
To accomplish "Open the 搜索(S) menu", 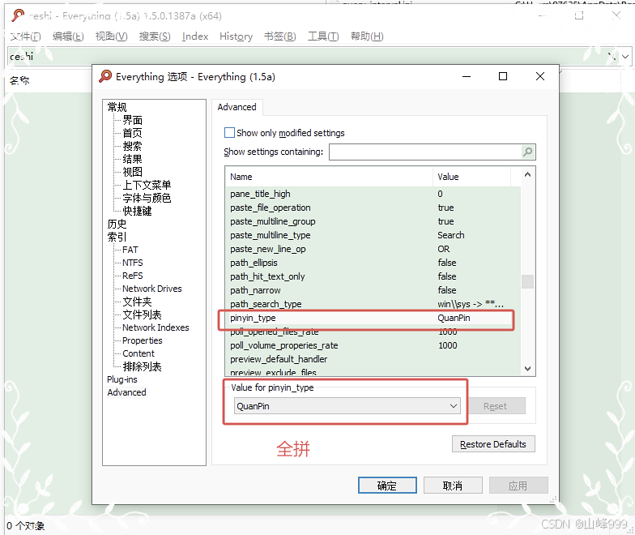I will (154, 36).
